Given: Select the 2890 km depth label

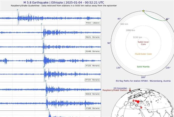Looking at the screenshot, I should (x=130, y=30).
